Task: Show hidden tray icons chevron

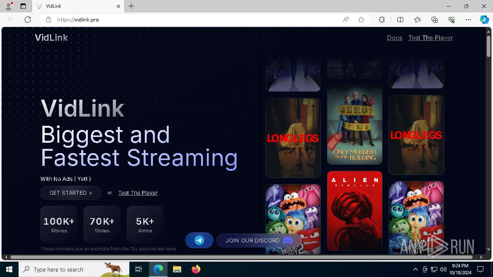Action: pyautogui.click(x=415, y=269)
